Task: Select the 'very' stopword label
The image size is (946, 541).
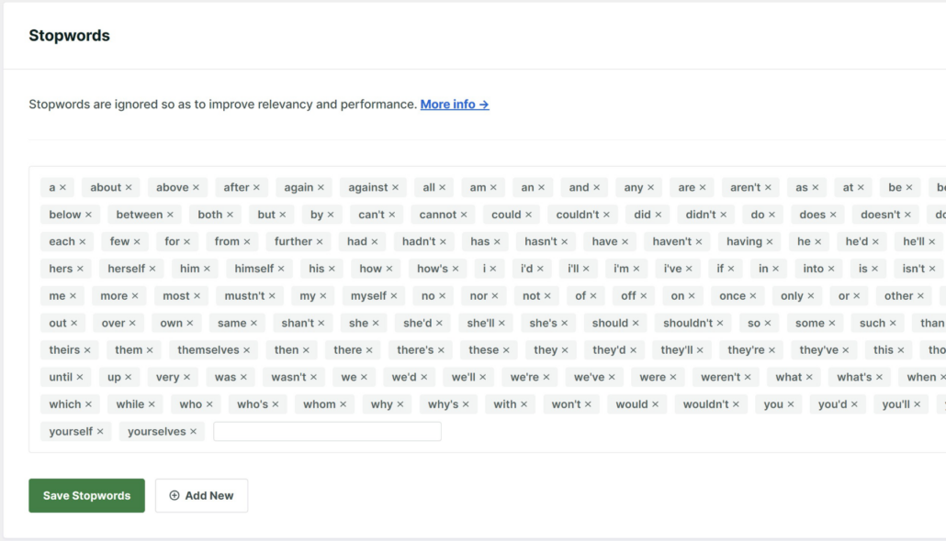Action: [168, 377]
